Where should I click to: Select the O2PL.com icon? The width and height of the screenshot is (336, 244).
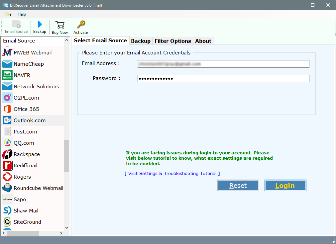click(x=7, y=98)
